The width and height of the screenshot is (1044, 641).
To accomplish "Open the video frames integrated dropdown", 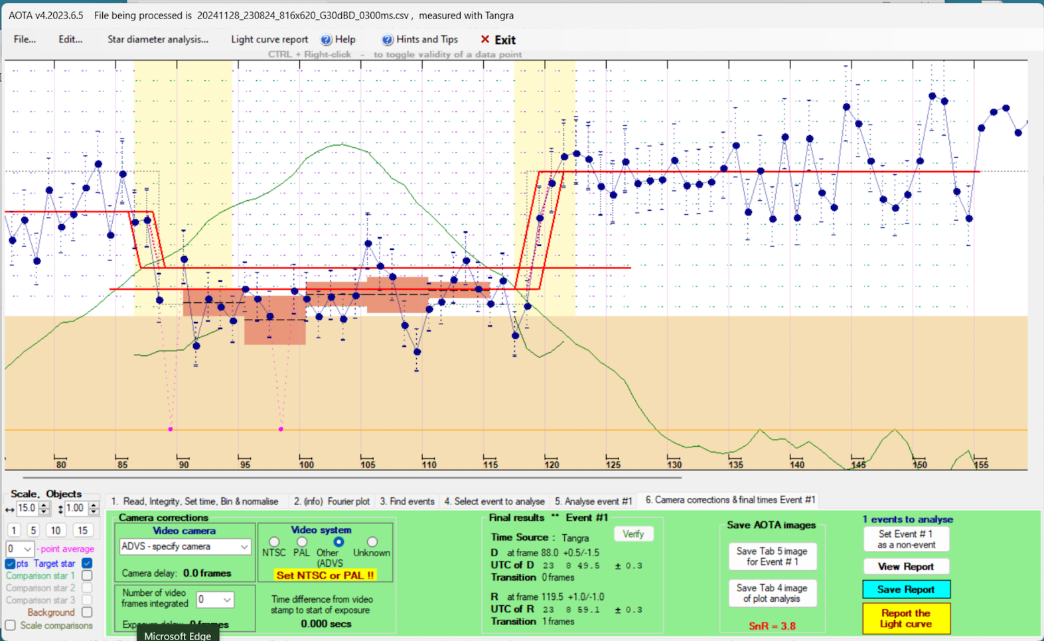I will pyautogui.click(x=215, y=600).
